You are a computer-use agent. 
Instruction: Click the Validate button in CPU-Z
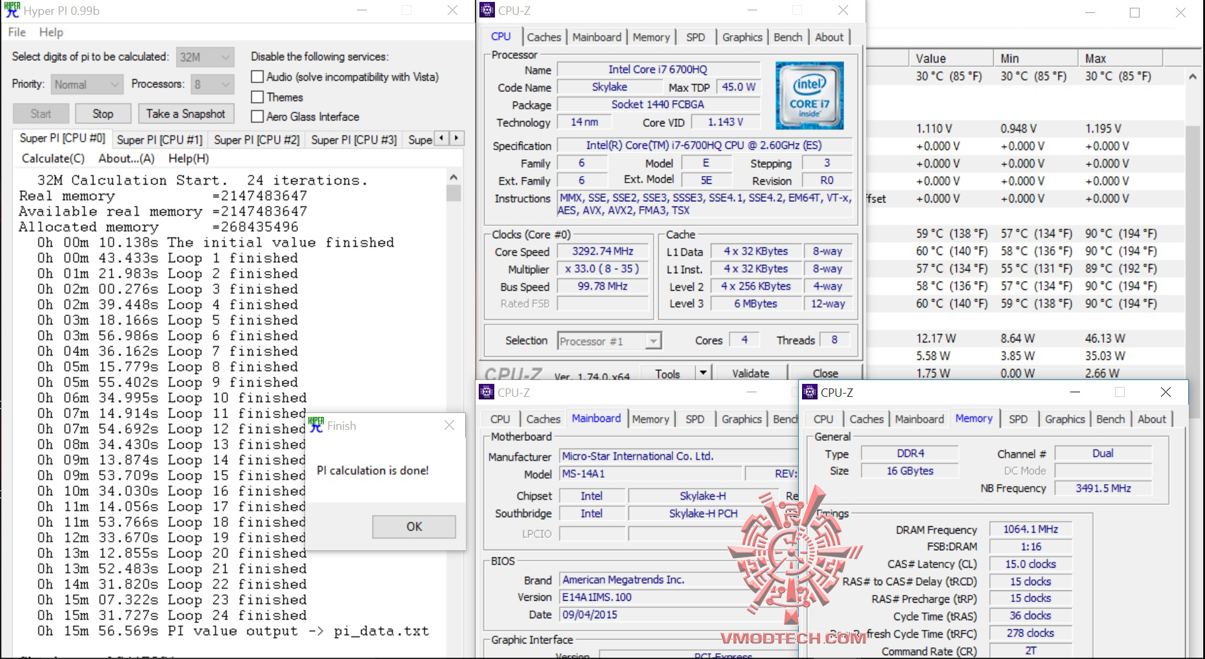pos(750,373)
